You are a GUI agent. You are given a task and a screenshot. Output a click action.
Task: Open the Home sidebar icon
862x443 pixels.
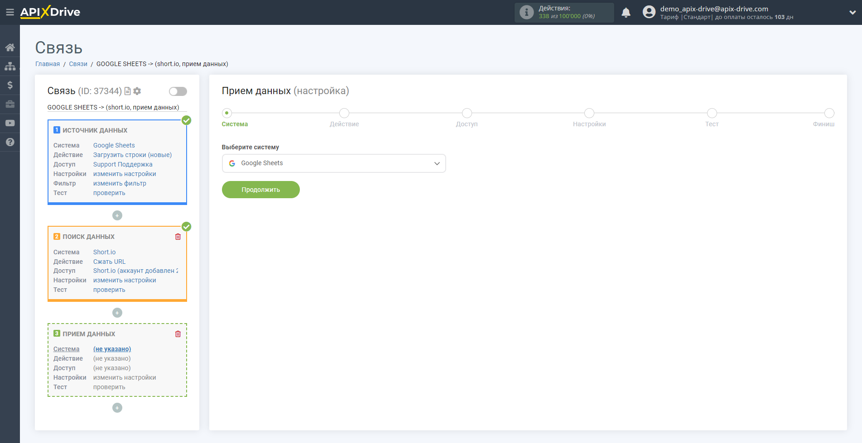pyautogui.click(x=10, y=48)
